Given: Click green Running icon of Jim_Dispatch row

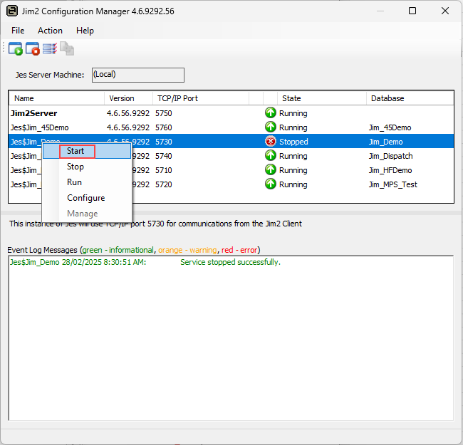Looking at the screenshot, I should 271,156.
